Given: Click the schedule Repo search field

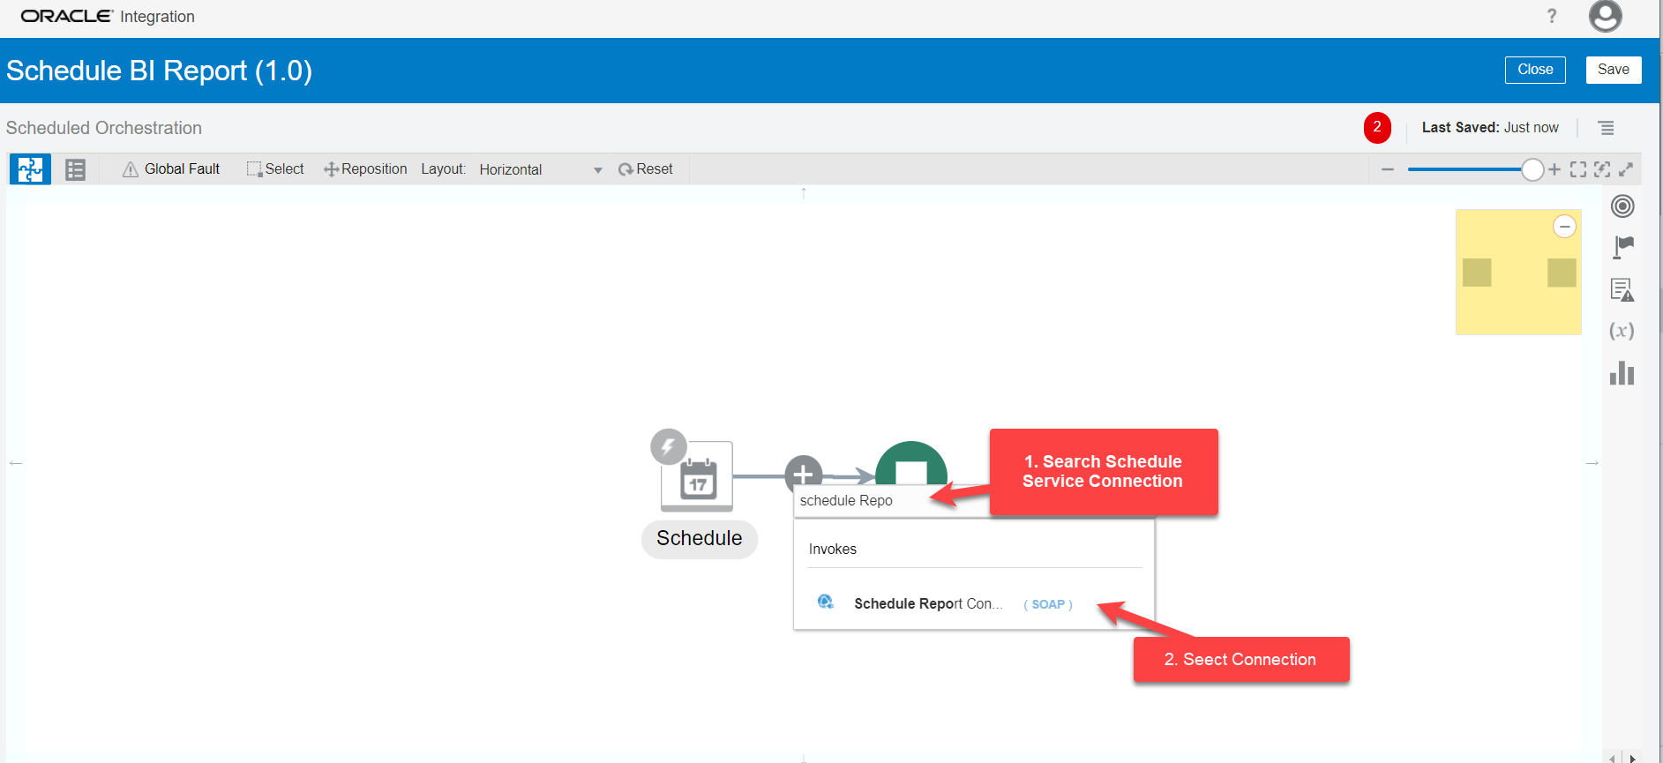Looking at the screenshot, I should click(x=860, y=501).
